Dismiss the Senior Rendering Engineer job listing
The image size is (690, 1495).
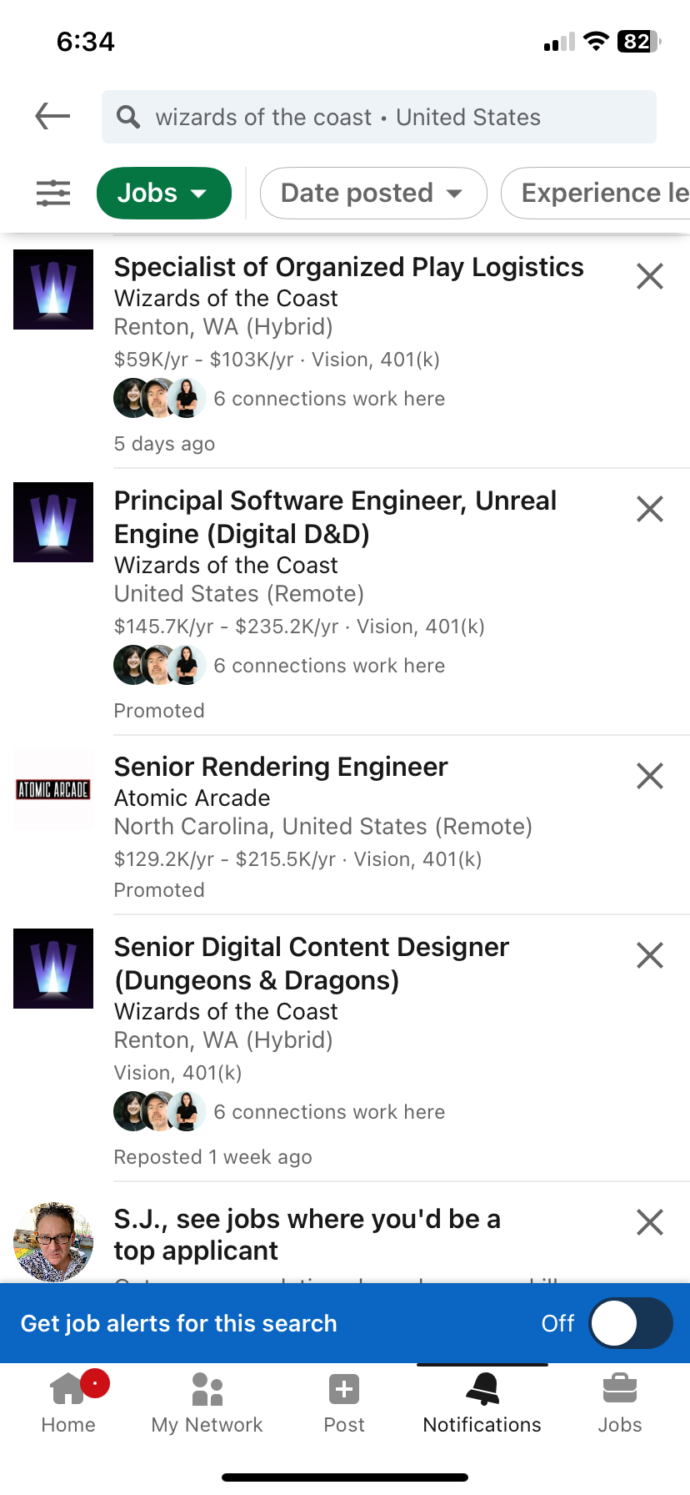click(649, 776)
